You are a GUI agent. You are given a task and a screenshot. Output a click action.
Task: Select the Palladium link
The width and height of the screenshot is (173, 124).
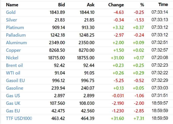16,35
